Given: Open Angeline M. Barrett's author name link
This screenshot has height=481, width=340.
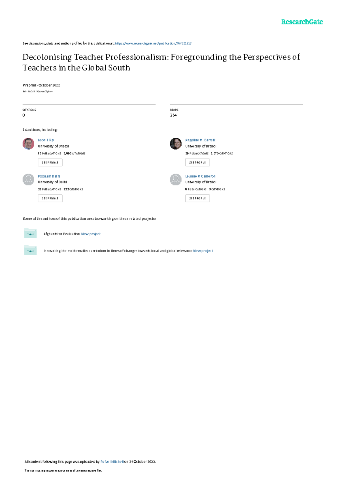Looking at the screenshot, I should click(x=200, y=140).
